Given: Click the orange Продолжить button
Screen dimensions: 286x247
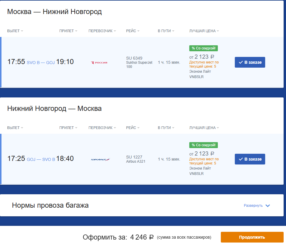Looking at the screenshot, I should (x=252, y=237).
